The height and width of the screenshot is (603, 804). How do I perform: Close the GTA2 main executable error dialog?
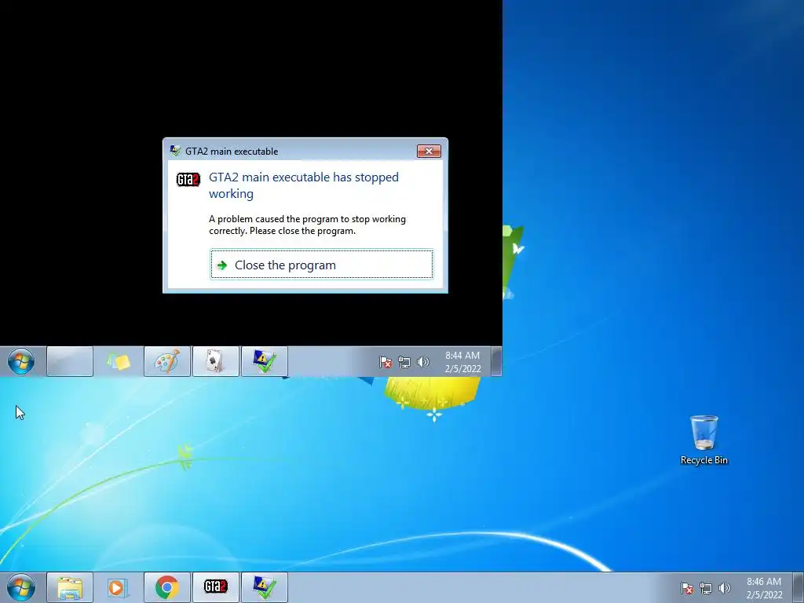tap(429, 151)
